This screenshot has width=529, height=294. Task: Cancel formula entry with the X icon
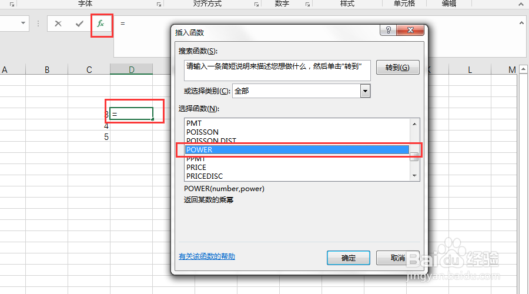click(x=58, y=24)
